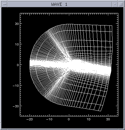Click the leftmost edge of the mesh arc
This screenshot has height=130, width=125.
pos(30,65)
